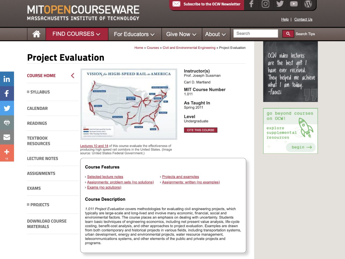Click the Cite This Course button
Screen dimensions: 345x259
(x=201, y=130)
